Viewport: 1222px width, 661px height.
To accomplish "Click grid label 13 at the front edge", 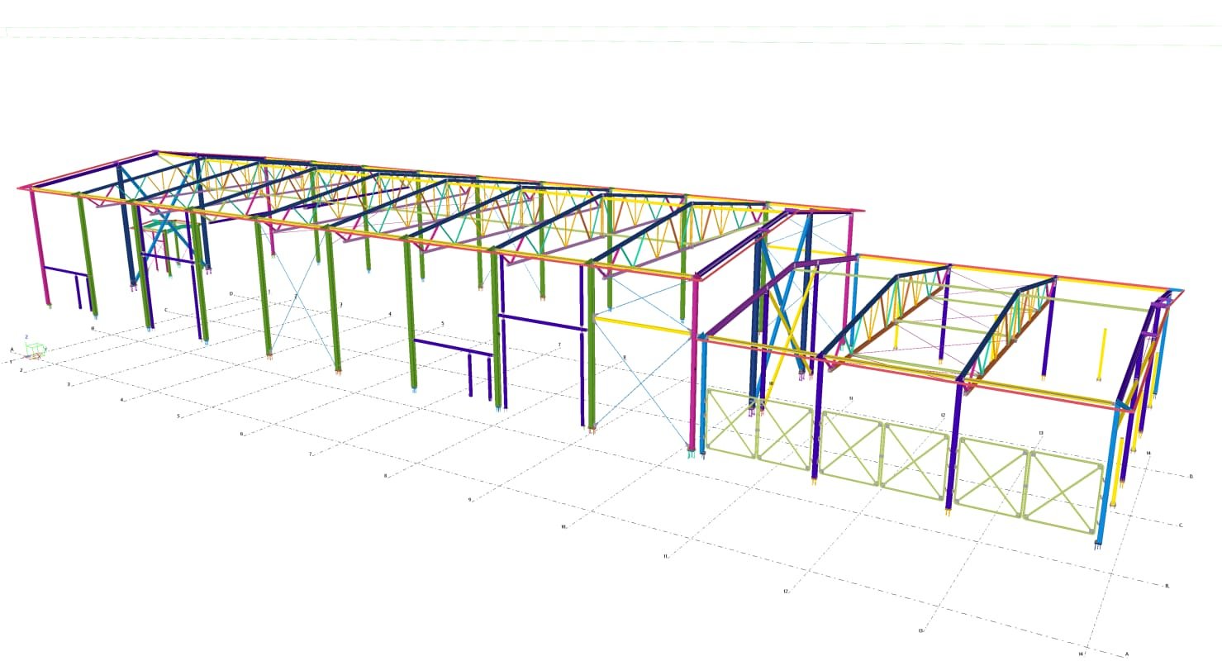I will [x=920, y=630].
